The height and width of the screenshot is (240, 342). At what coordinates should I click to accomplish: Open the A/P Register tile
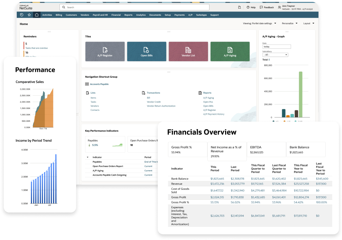[105, 52]
